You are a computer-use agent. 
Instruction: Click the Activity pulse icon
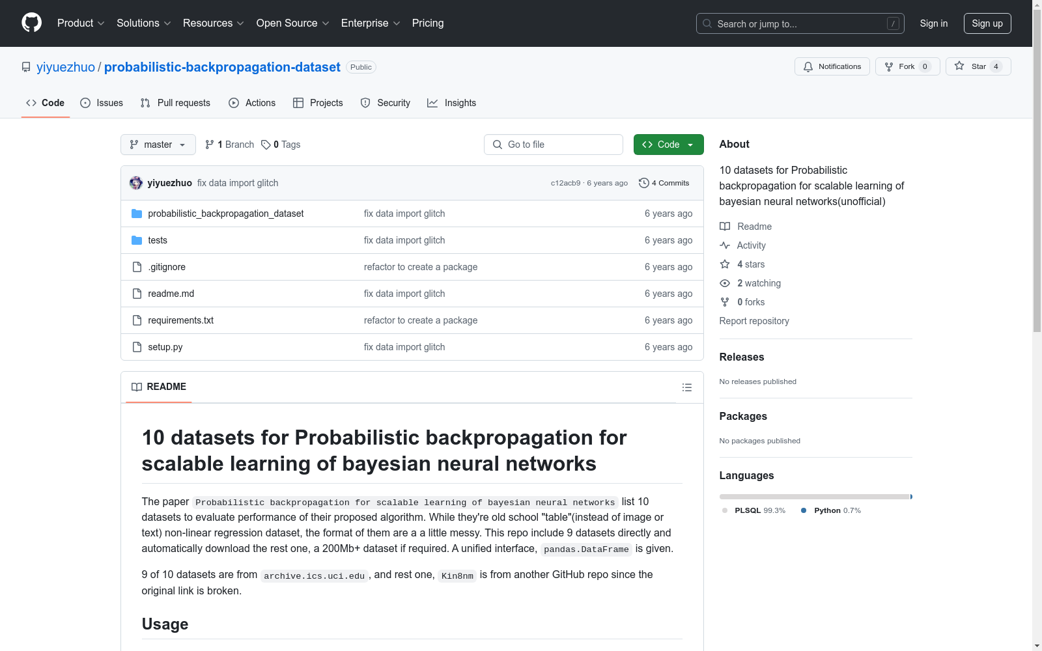click(725, 245)
